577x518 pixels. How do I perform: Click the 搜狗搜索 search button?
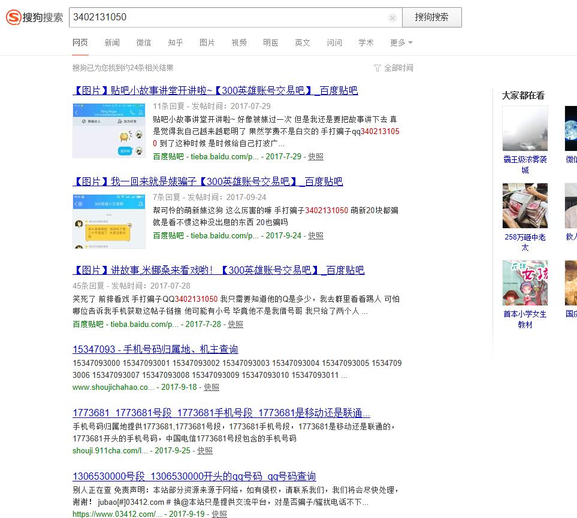431,17
